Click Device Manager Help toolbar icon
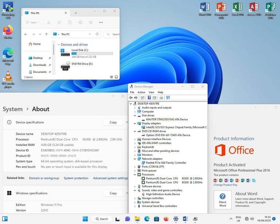280x224 pixels. tap(149, 98)
